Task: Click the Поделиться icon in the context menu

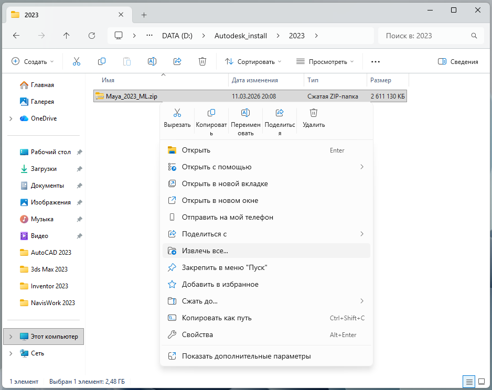Action: point(280,113)
